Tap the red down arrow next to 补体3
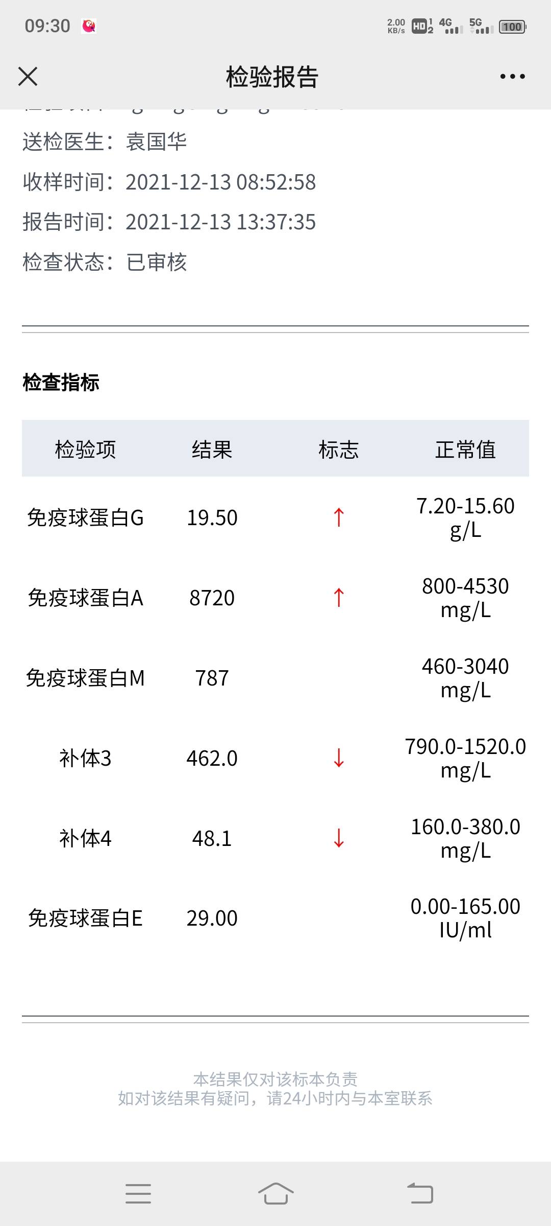This screenshot has width=551, height=1226. (338, 760)
